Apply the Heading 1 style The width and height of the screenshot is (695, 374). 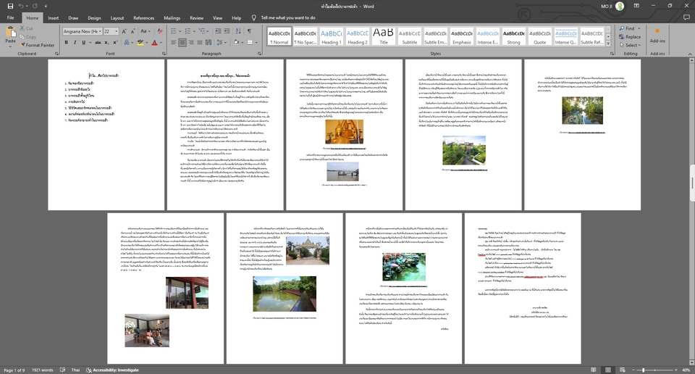[x=331, y=36]
